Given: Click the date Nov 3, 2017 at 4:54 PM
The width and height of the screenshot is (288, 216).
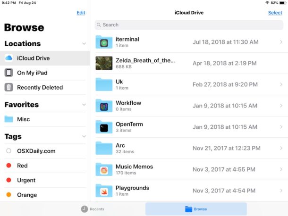Looking at the screenshot, I should click(224, 191).
